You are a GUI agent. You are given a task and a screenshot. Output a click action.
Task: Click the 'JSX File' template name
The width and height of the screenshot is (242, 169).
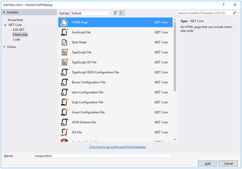[77, 132]
